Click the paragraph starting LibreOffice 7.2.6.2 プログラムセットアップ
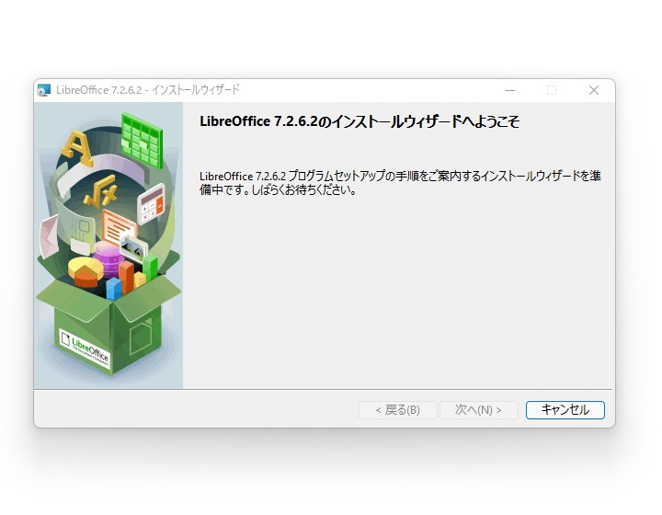662x515 pixels. [x=400, y=183]
